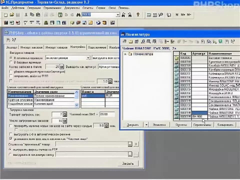This screenshot has height=180, width=240.
Task: Toggle the checkbox above 'отправлять файл на FTP'
Action: click(x=11, y=71)
